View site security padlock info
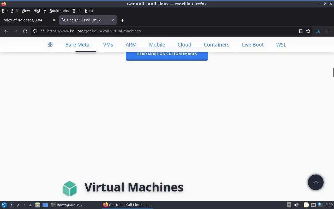Viewport: 334px width, 209px height. tap(43, 31)
